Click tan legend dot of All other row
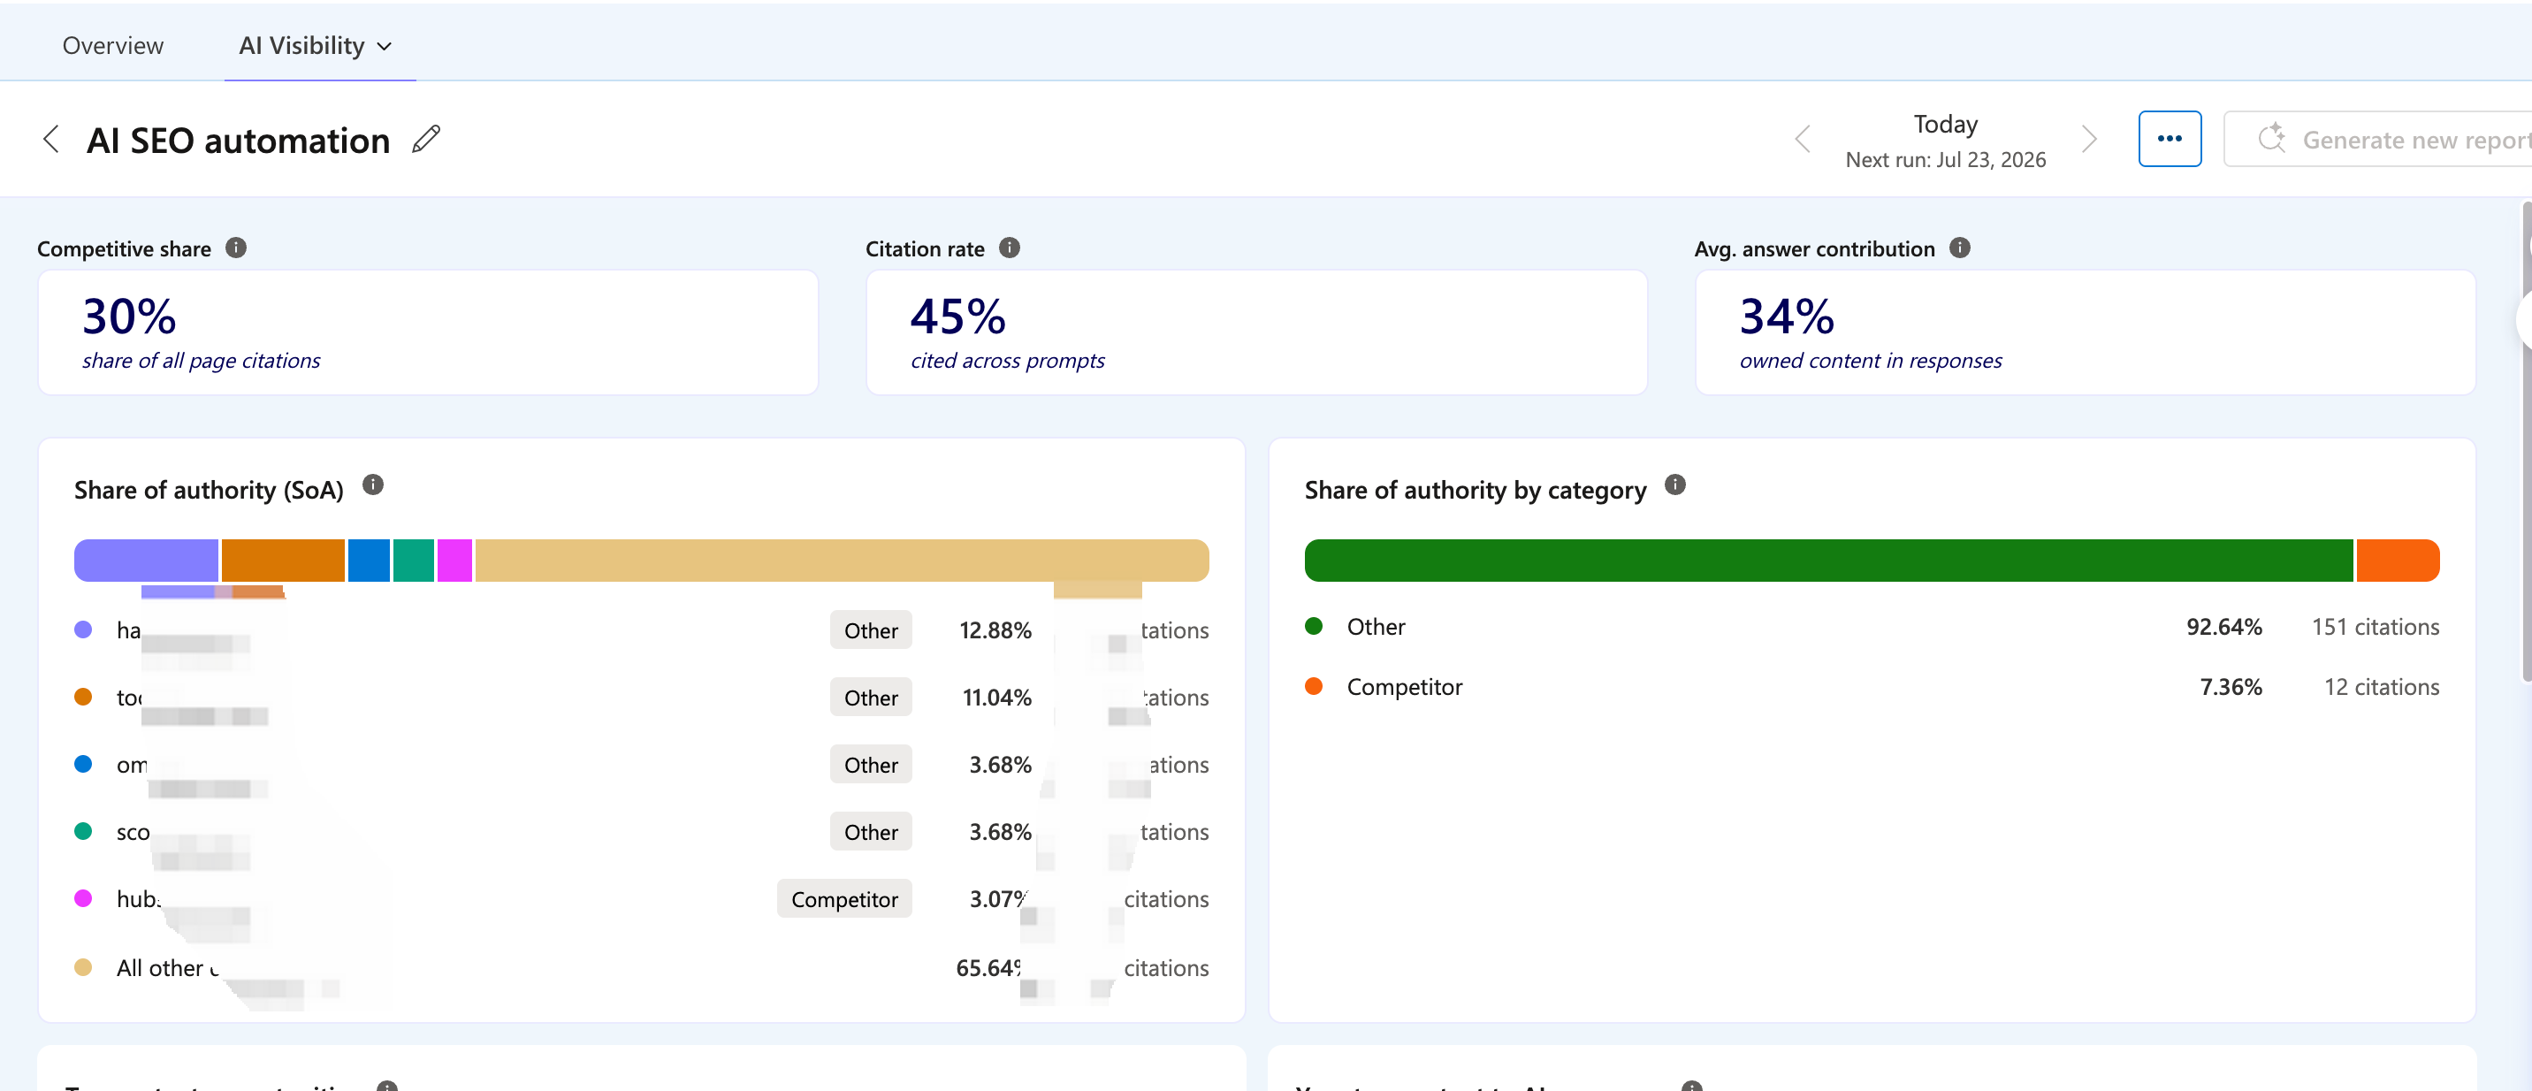The image size is (2532, 1091). [x=84, y=967]
